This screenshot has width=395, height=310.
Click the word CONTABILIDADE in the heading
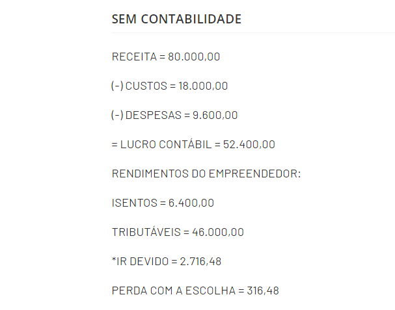click(191, 19)
